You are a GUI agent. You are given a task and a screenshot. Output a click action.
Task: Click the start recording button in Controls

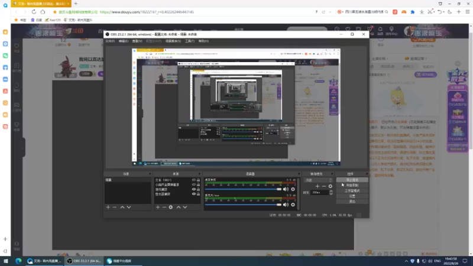[x=352, y=185]
